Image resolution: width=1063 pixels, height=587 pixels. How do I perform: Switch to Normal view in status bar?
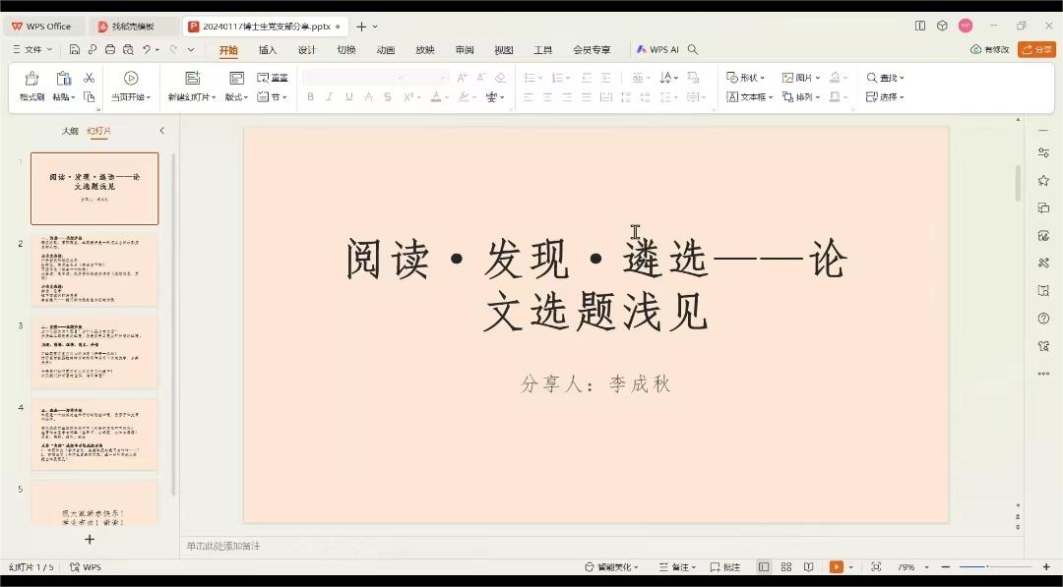point(764,566)
